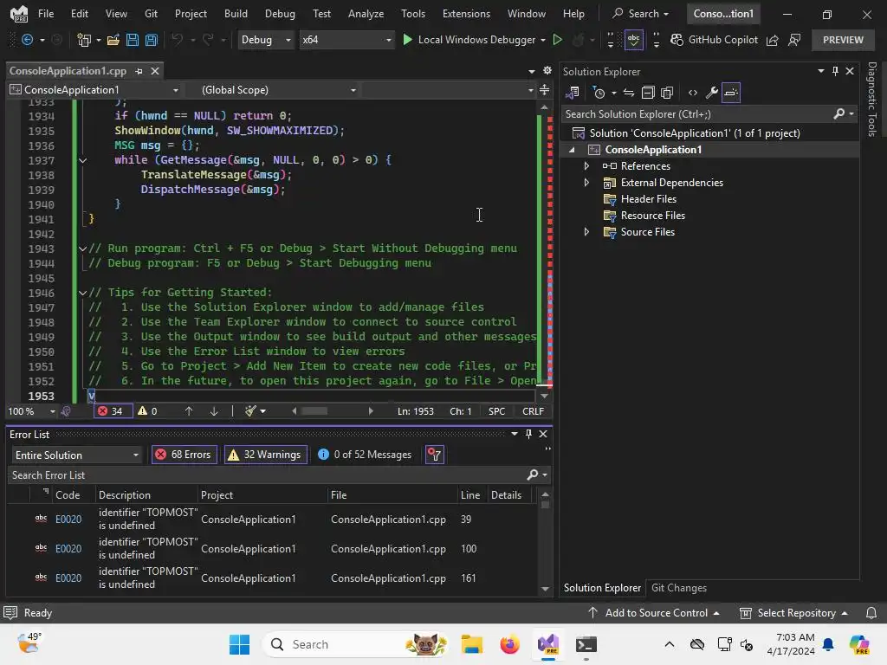
Task: Click the navigate backward arrow icon
Action: (27, 40)
